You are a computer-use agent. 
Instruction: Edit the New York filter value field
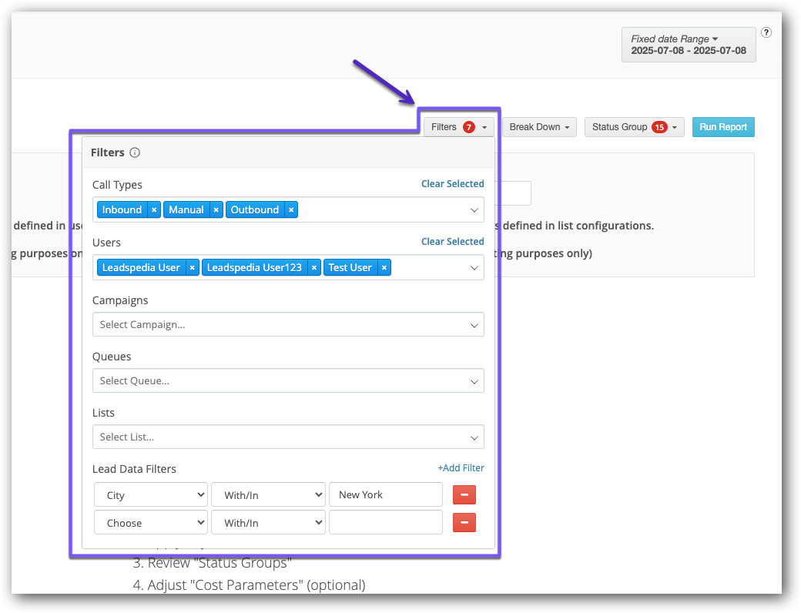pos(385,494)
